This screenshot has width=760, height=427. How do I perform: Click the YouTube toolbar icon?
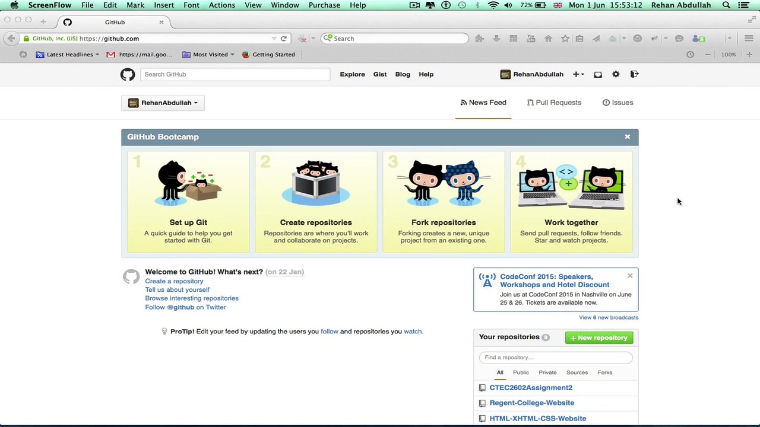click(x=531, y=39)
